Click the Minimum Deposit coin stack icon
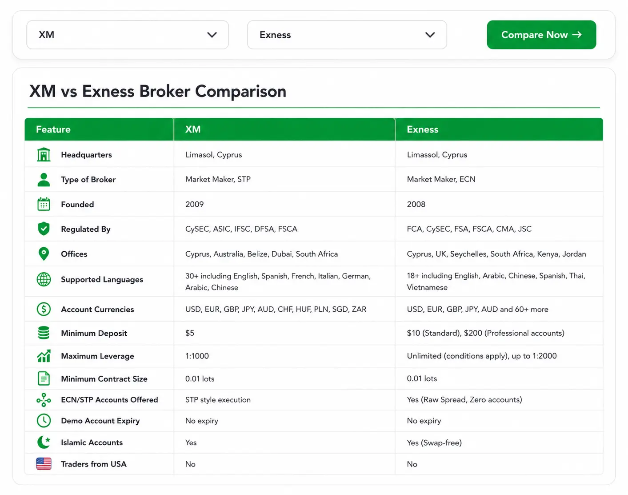Image resolution: width=628 pixels, height=495 pixels. pos(44,333)
